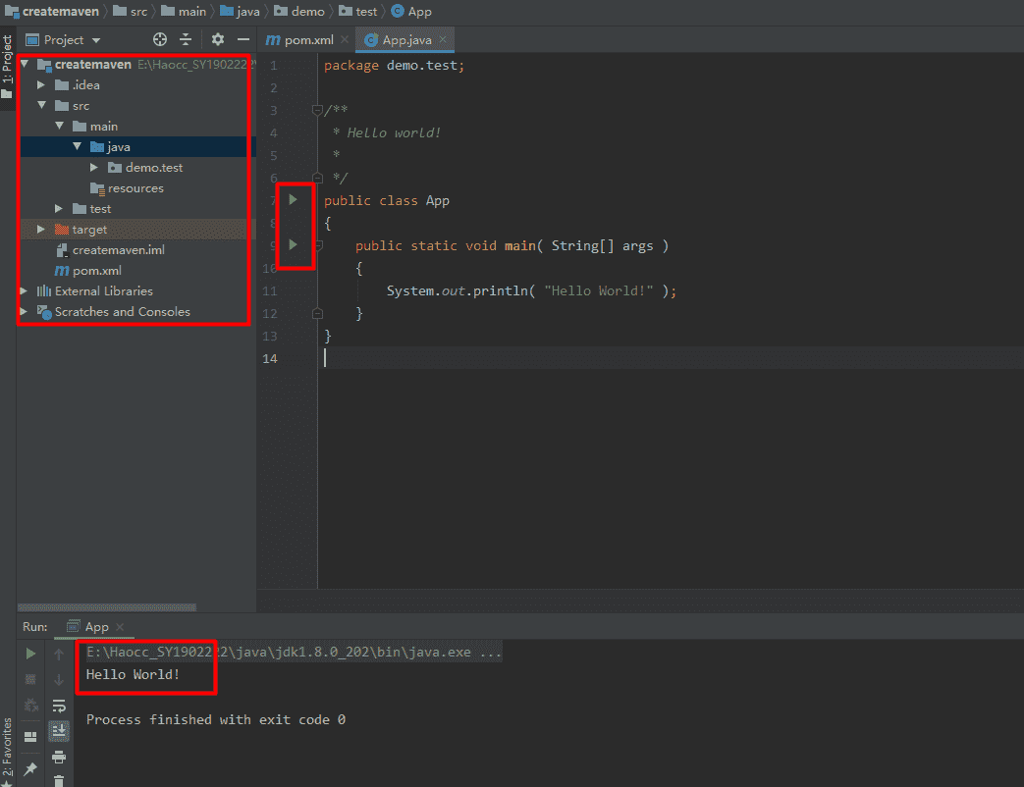
Task: Open the 2: Favorites side tool button
Action: 7,751
